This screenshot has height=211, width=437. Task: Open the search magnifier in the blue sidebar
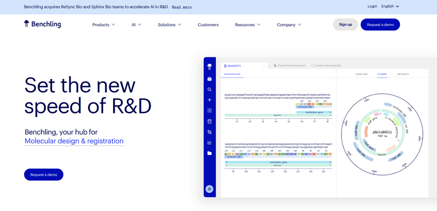pyautogui.click(x=210, y=89)
